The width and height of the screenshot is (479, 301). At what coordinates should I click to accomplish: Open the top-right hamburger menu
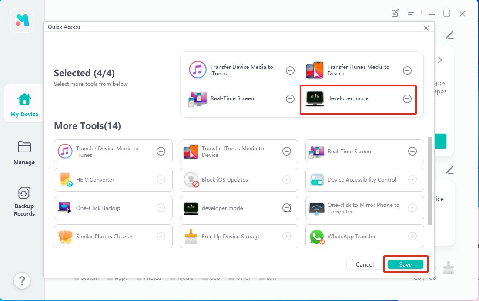411,13
